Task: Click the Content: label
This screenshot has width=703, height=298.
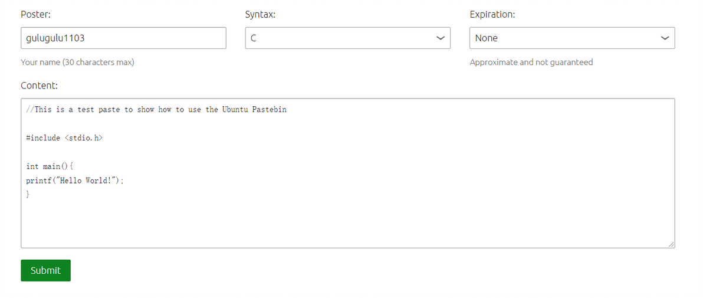Action: coord(39,86)
